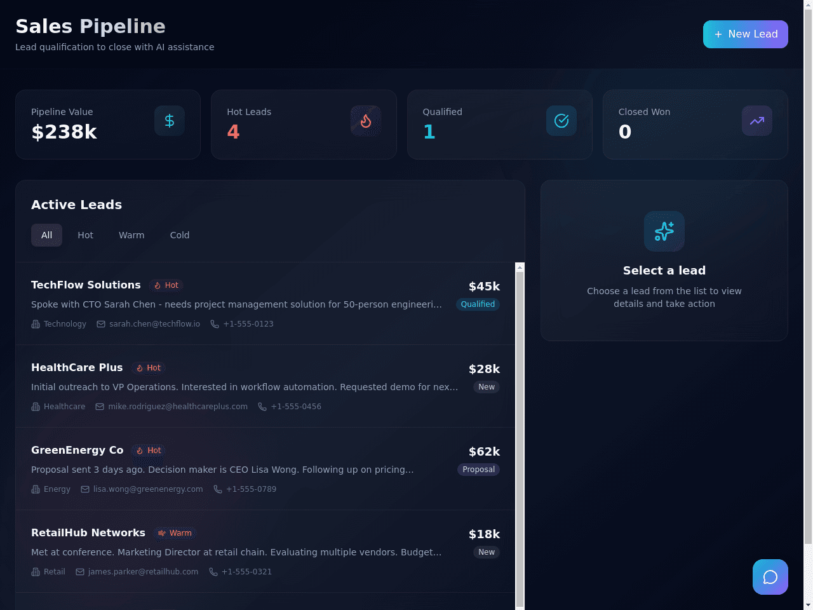Screen dimensions: 813x610
Task: Click the page scrollbar up arrow
Action: tap(808, 4)
